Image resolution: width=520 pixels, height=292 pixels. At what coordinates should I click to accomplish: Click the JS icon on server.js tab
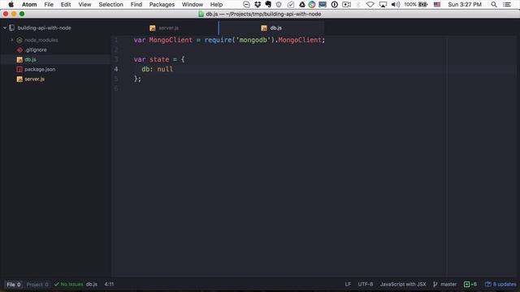(x=152, y=28)
